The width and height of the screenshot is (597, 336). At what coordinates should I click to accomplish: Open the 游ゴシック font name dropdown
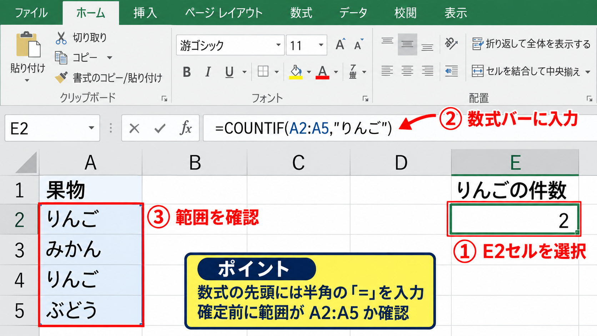(278, 45)
